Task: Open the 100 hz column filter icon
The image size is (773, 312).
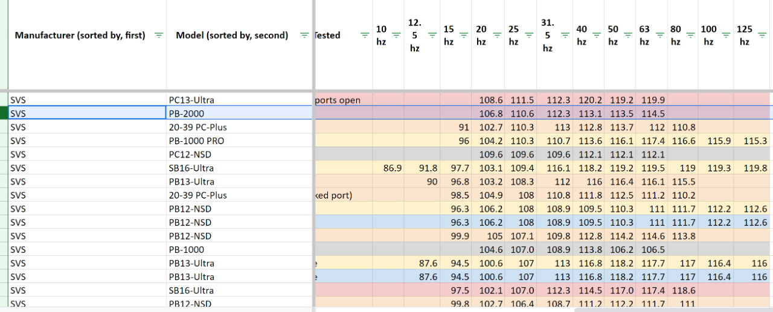Action: coord(726,35)
